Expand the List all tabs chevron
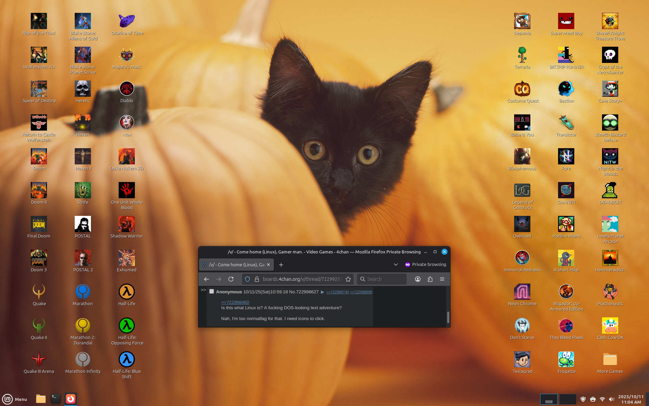Viewport: 649px width, 406px height. click(395, 265)
